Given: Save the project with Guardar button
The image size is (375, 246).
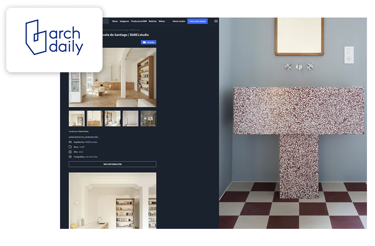Looking at the screenshot, I should click(149, 42).
